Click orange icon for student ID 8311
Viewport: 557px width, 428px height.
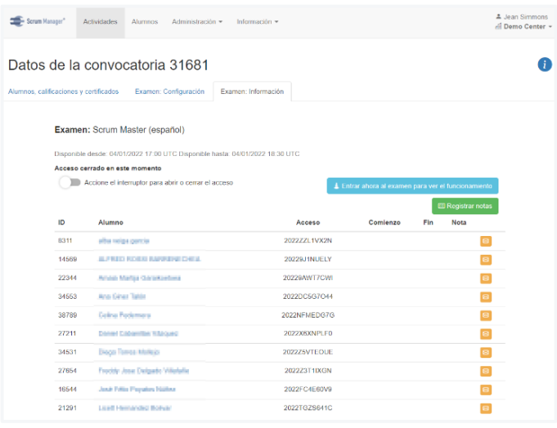pyautogui.click(x=485, y=241)
